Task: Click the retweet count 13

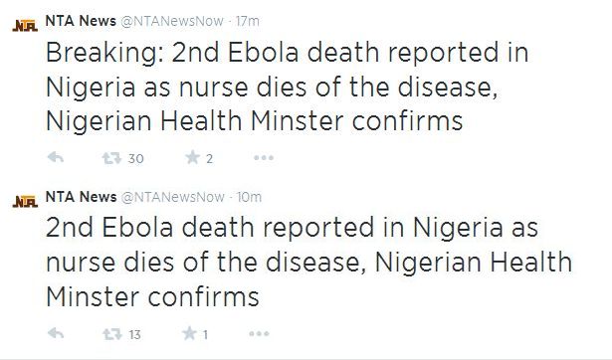Action: pyautogui.click(x=134, y=335)
